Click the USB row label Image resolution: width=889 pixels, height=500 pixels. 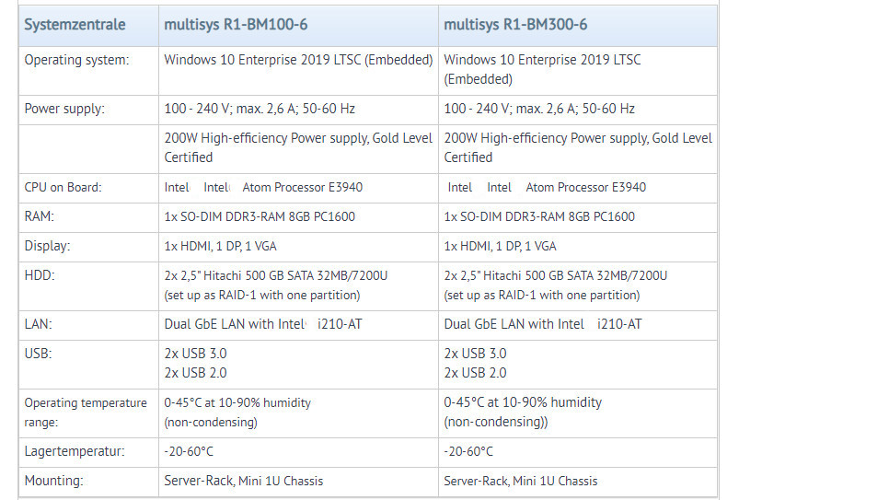click(38, 354)
